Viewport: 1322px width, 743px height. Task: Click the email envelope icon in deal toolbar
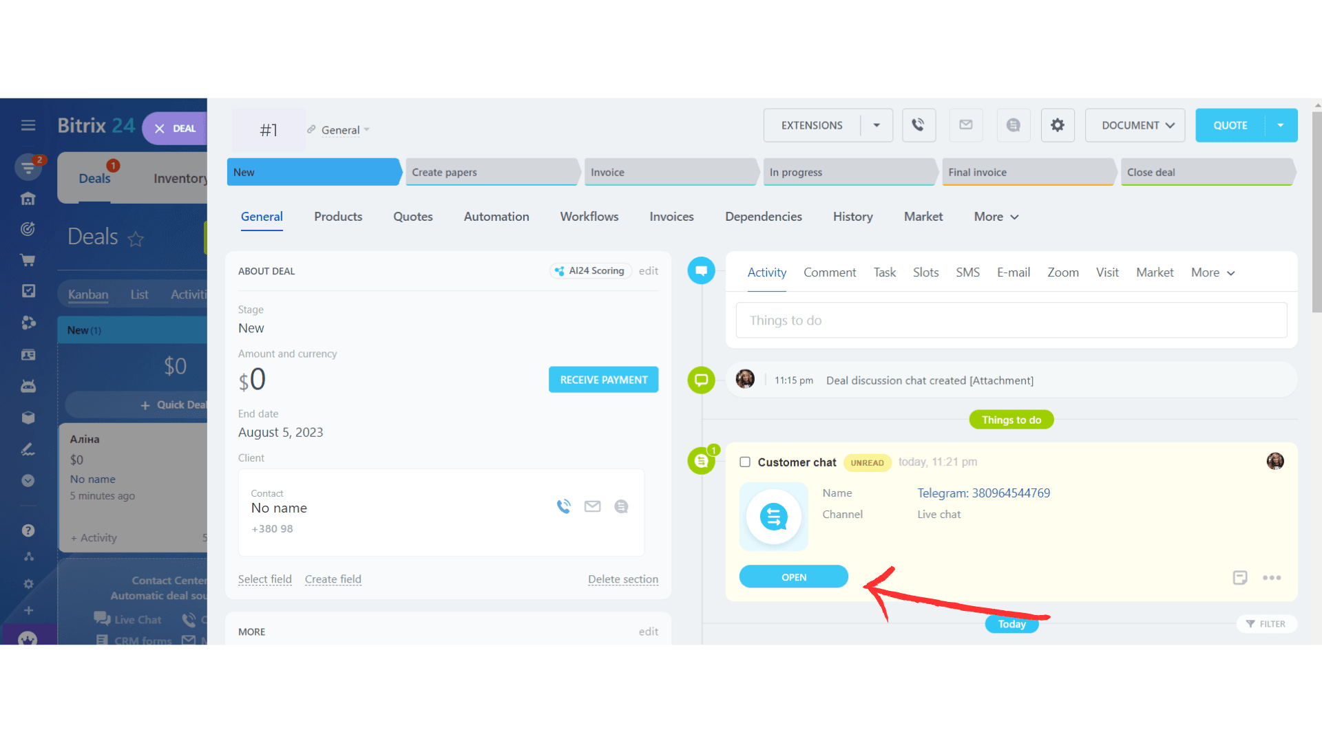point(966,125)
